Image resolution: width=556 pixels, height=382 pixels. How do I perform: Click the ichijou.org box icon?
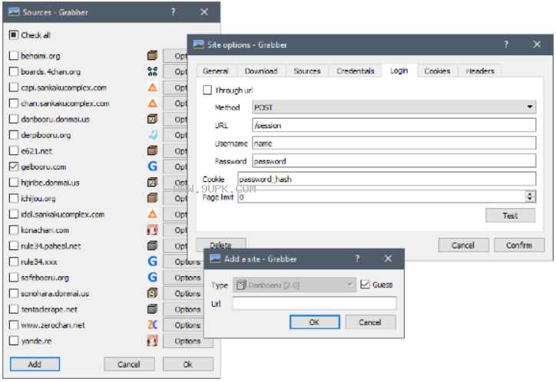coord(152,198)
